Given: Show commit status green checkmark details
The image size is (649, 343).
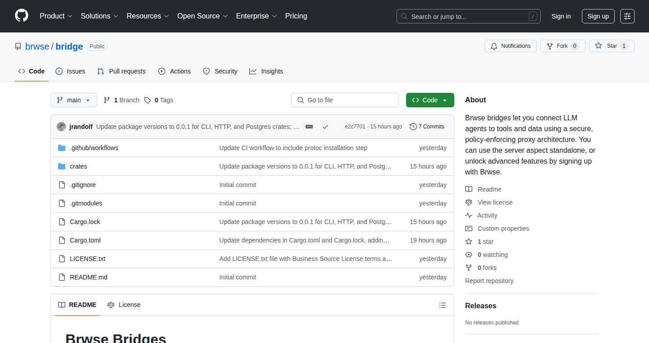Looking at the screenshot, I should tap(325, 127).
